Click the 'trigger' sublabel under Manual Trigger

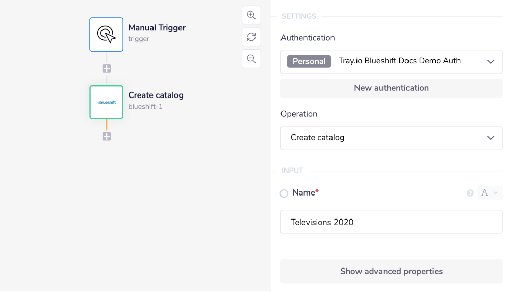[x=139, y=39]
